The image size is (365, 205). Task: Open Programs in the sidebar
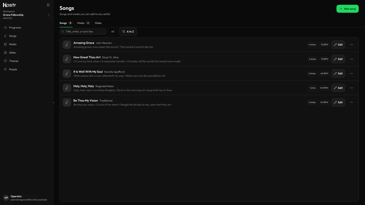point(26,28)
